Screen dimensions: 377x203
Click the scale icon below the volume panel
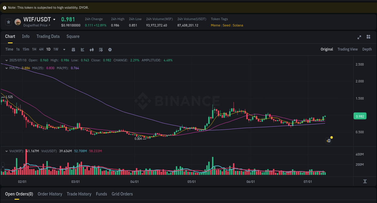click(365, 181)
